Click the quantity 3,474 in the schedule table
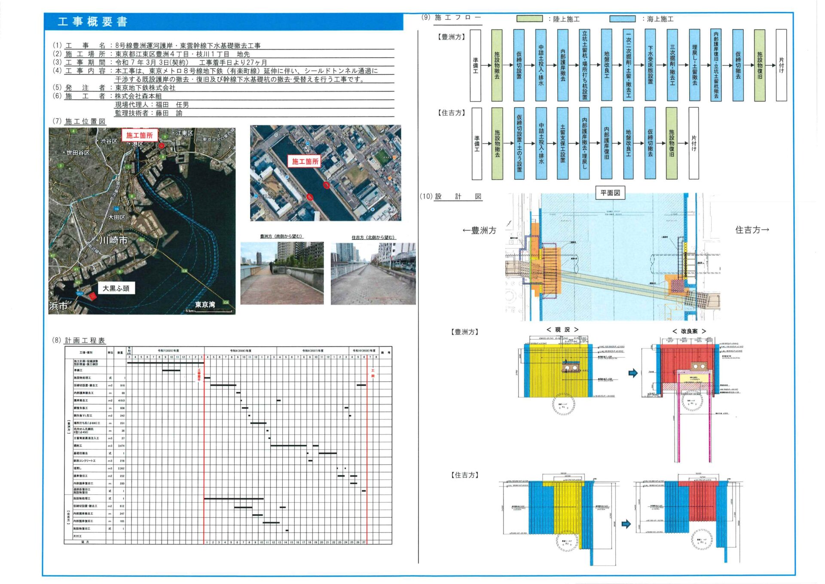Viewport: 825px width, 584px height. coord(121,446)
